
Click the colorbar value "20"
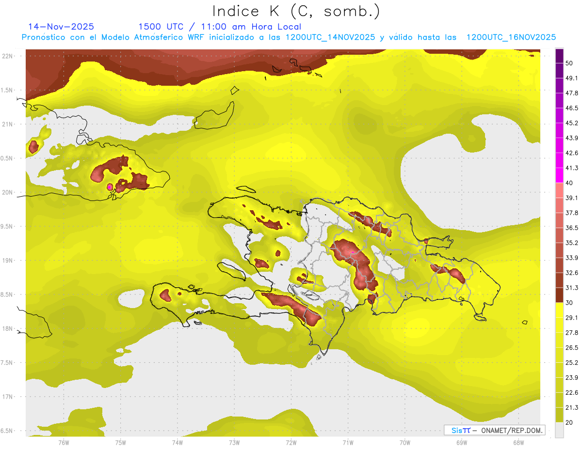tap(569, 422)
